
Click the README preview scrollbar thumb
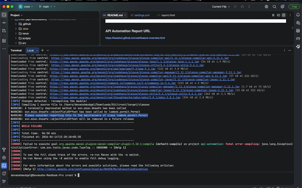[x=293, y=28]
